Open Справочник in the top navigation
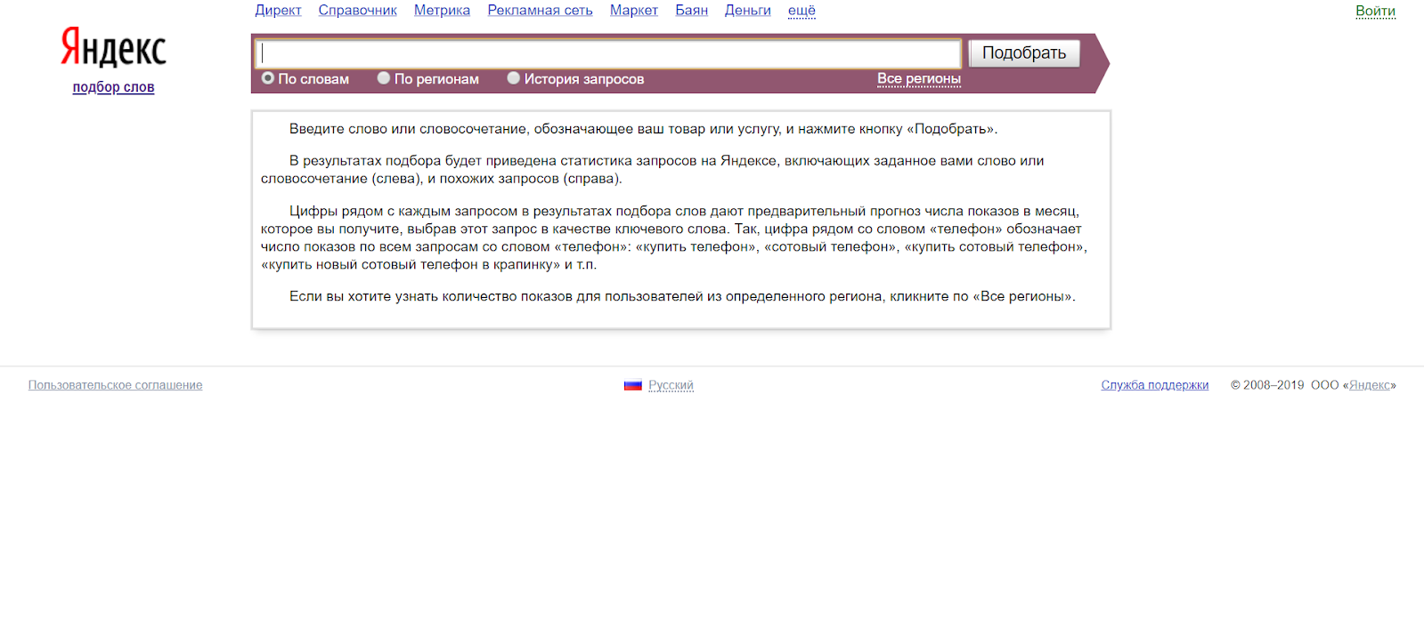Screen dimensions: 1424x636 pyautogui.click(x=357, y=11)
